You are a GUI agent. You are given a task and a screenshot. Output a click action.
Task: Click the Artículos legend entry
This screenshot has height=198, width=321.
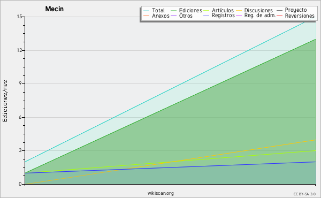(218, 10)
